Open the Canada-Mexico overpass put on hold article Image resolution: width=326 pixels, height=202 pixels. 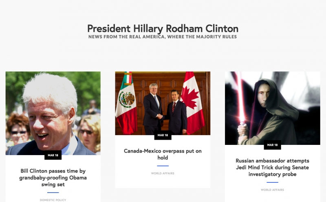(x=163, y=154)
